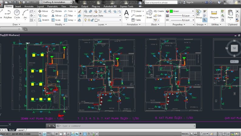
Task: Click the Paste clipboard icon
Action: (x=230, y=14)
